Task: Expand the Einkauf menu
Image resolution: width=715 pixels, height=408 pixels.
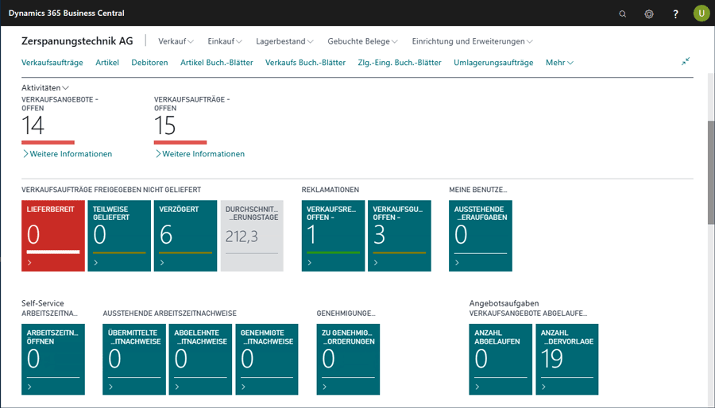Action: [225, 41]
